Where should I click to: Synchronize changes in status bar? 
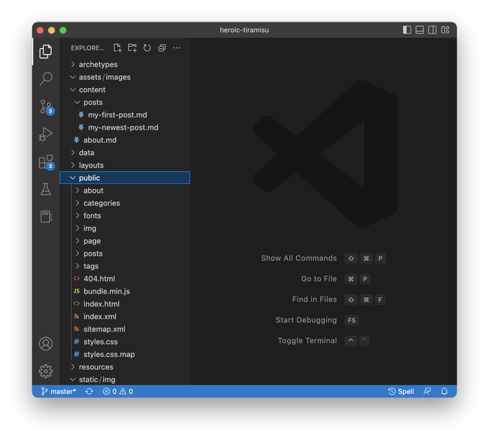[x=89, y=391]
